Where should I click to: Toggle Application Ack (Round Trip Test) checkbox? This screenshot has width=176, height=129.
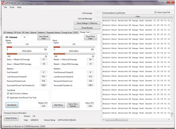click(x=8, y=97)
